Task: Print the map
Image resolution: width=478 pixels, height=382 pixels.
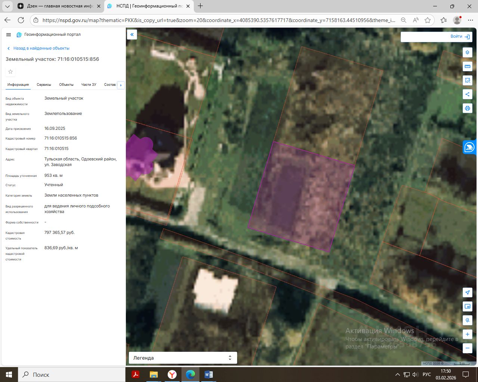Action: [468, 108]
